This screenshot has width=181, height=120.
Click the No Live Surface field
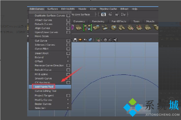(x=80, y=14)
